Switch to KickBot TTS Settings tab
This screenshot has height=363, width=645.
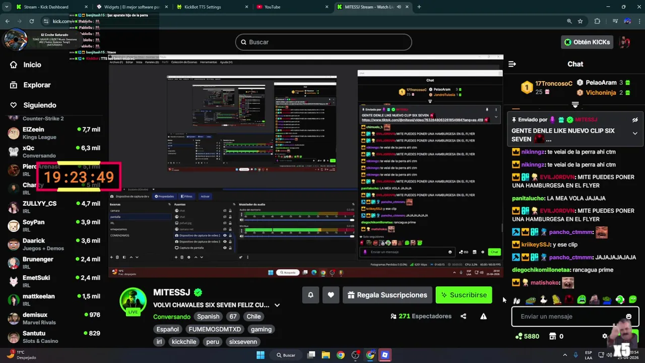coord(213,7)
